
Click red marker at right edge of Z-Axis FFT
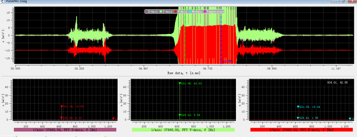click(113, 119)
